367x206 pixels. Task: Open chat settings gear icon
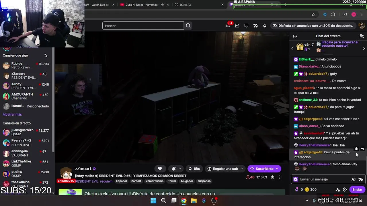(345, 190)
